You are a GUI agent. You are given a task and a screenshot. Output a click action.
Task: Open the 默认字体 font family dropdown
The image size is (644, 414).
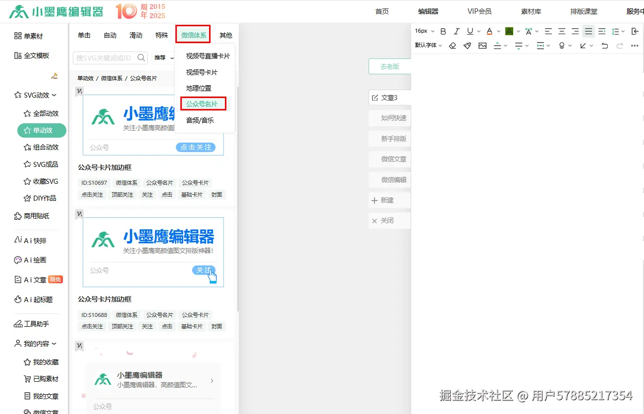[429, 46]
